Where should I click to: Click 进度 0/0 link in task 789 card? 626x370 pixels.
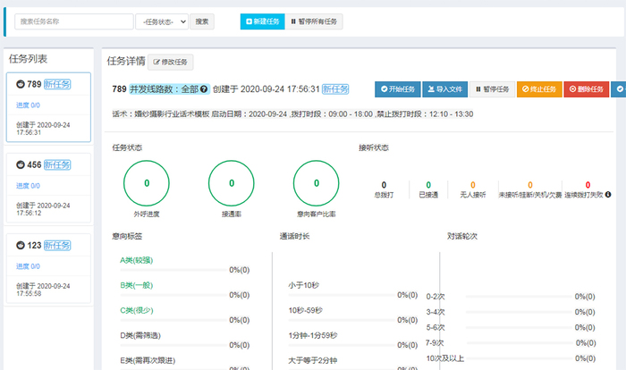click(28, 105)
